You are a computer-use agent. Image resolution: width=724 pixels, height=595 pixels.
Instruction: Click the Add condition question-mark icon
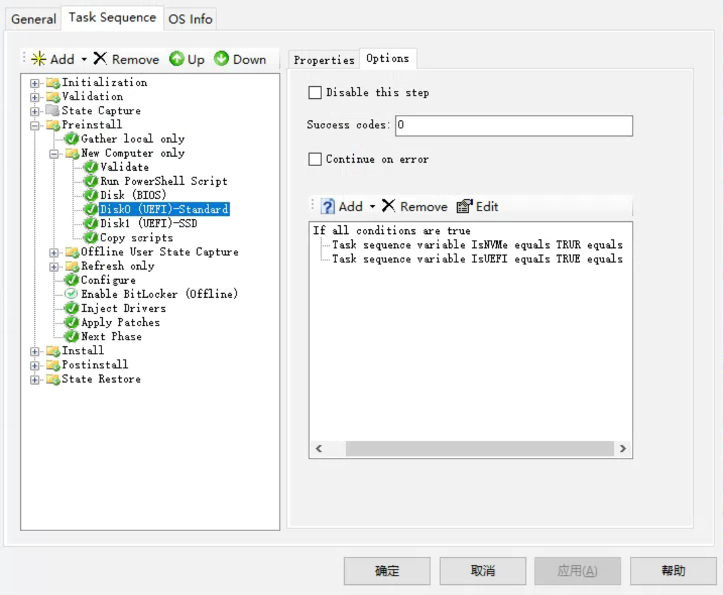point(327,206)
